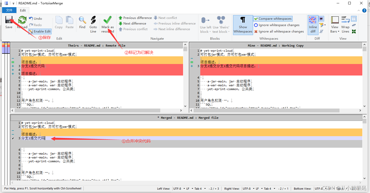Screen dimensions: 370x193
Task: Open regex filter dropdown arrow
Action: point(325,25)
